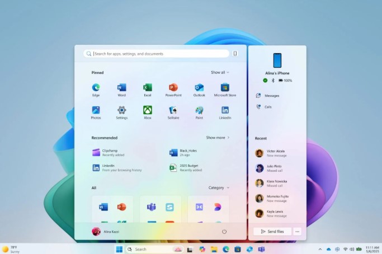Screen dimensions: 382x254
Task: Open pinned Outlook app
Action: [x=199, y=90]
